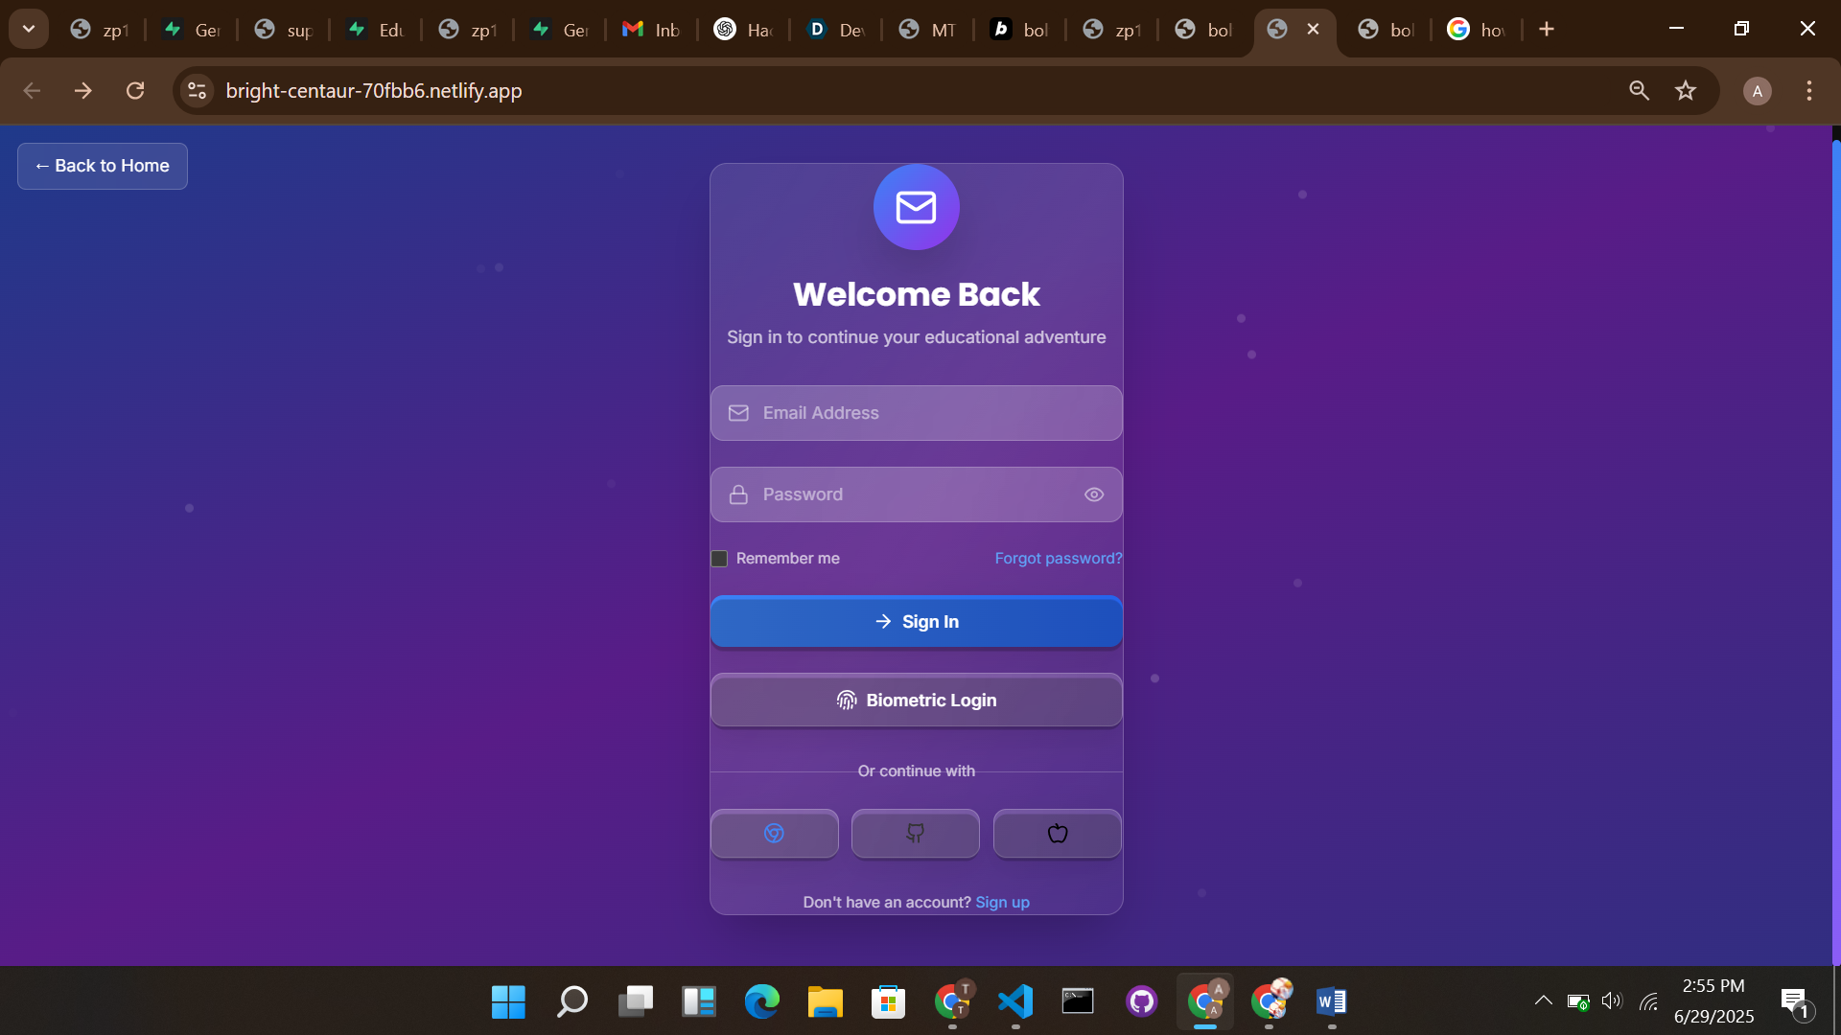1841x1035 pixels.
Task: Bookmark this page with the star icon
Action: 1686,91
